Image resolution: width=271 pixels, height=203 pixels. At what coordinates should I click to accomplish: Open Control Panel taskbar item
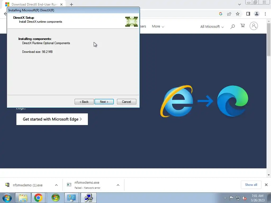(71, 198)
